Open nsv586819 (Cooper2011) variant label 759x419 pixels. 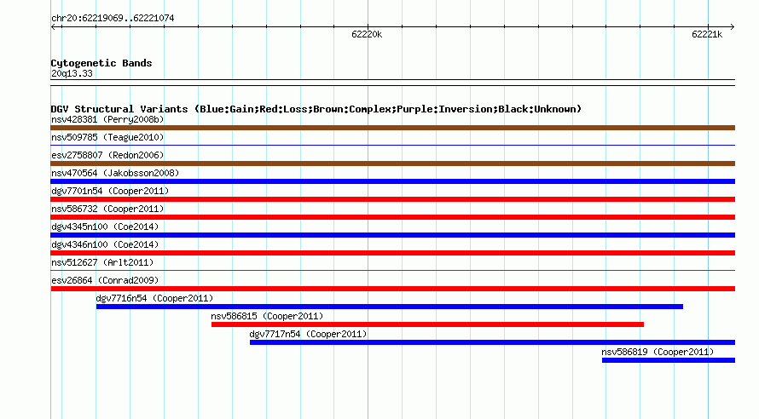658,352
